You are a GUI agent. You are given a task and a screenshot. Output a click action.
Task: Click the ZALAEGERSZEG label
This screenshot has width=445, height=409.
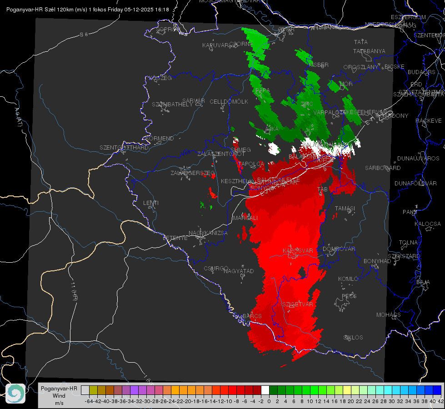[193, 173]
